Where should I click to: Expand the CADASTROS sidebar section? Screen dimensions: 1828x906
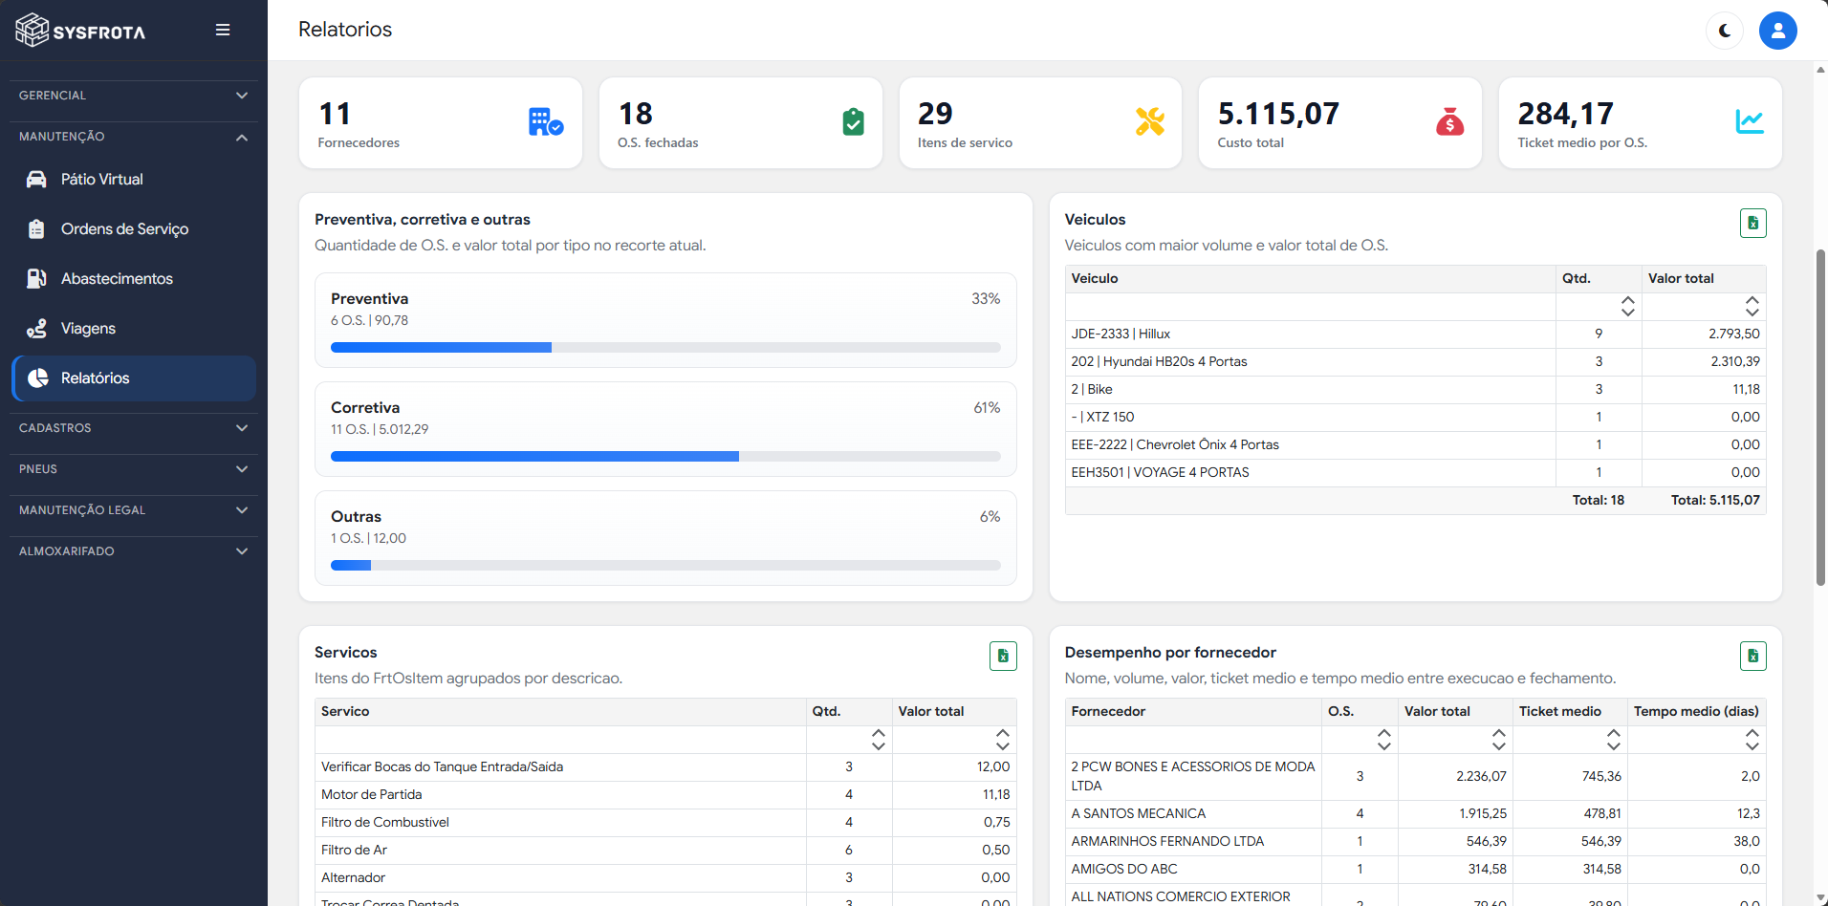click(134, 428)
